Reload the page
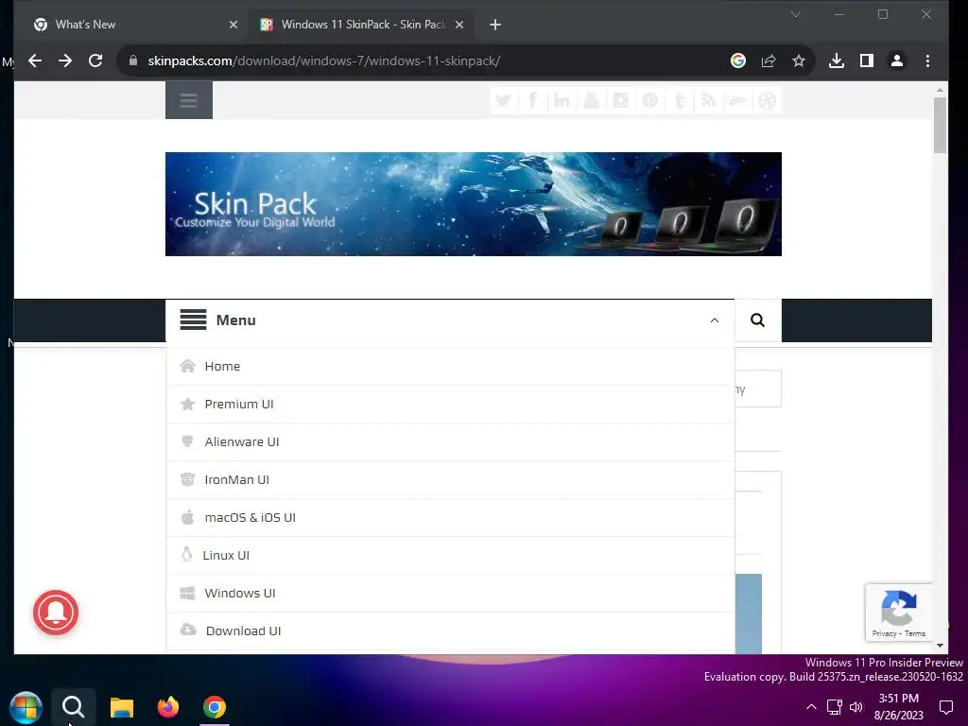Screen dimensions: 968x726 95,60
